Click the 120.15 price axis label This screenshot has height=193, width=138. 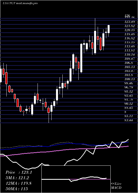(129, 30)
